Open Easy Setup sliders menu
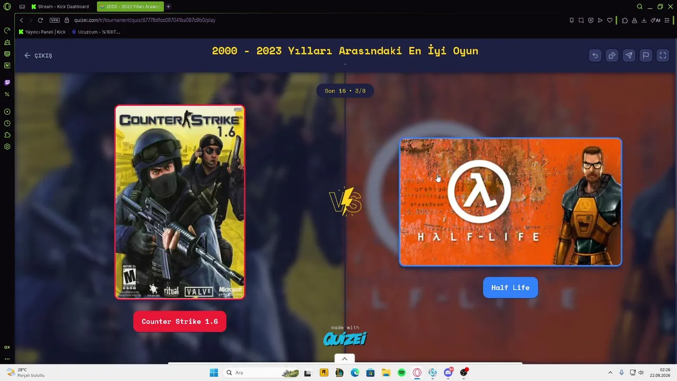 coord(667,20)
